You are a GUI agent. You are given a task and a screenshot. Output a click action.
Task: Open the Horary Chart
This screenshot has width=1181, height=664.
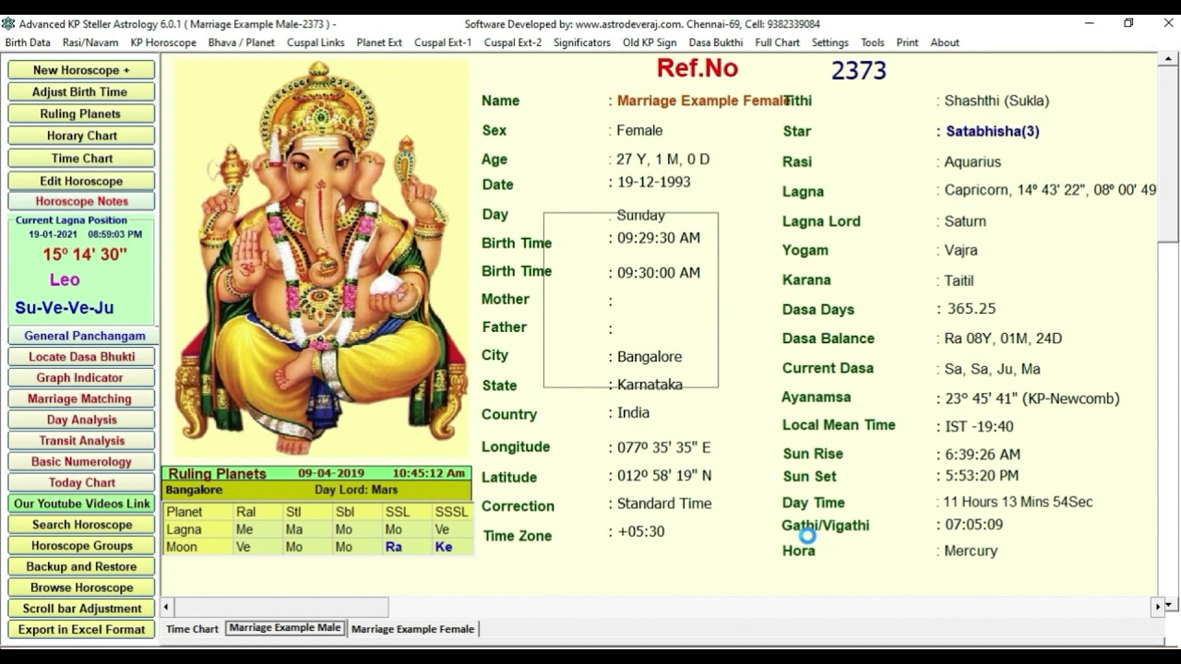(81, 136)
